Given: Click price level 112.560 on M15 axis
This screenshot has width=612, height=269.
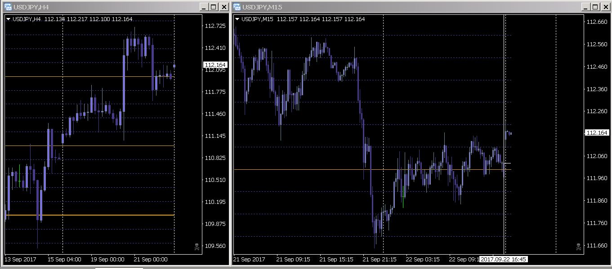Looking at the screenshot, I should coord(597,44).
